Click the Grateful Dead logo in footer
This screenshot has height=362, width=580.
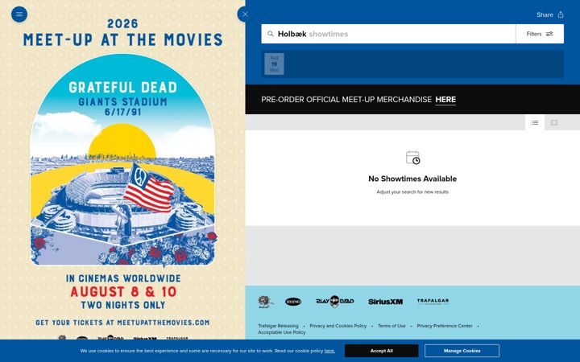[x=265, y=302]
